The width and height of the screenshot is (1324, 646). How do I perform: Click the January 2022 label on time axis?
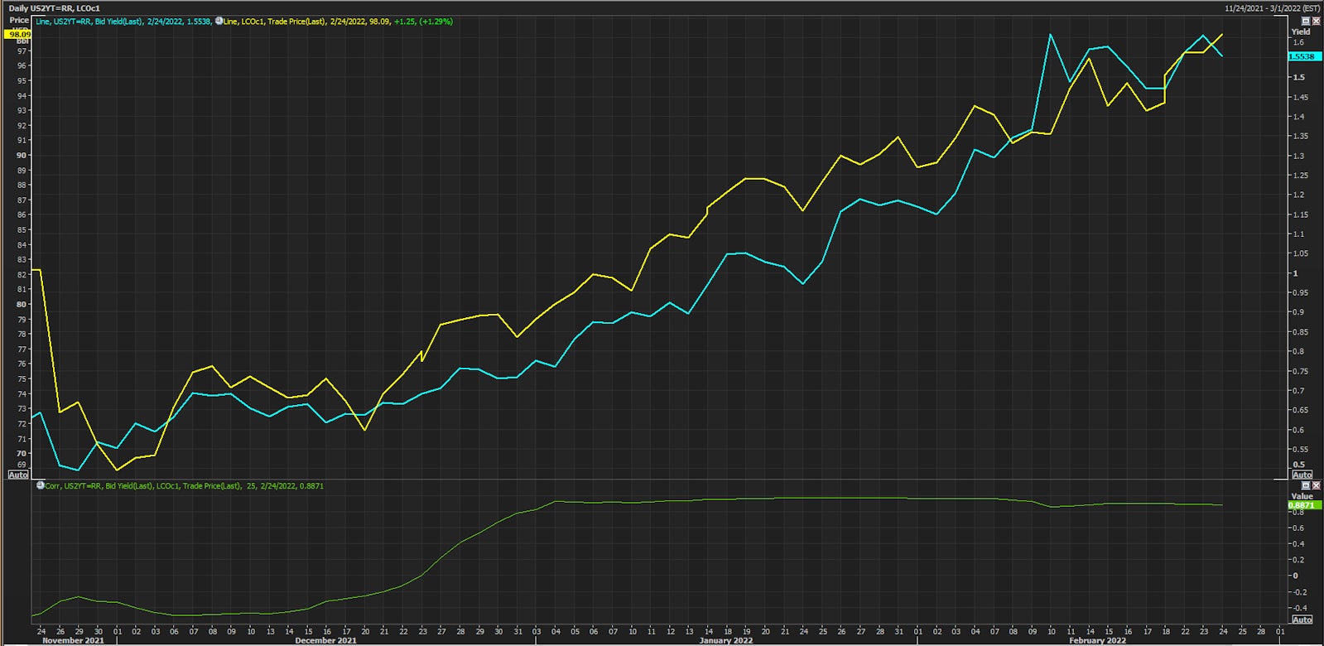(726, 640)
